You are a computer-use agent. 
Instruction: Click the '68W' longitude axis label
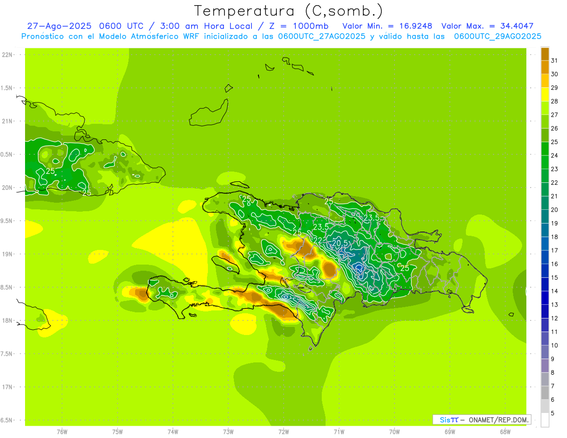pos(505,432)
